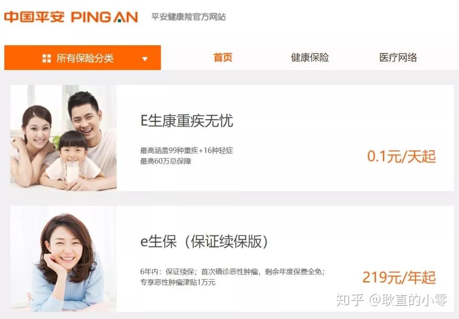Expand the 所有保险分类 dropdown arrow

point(144,59)
